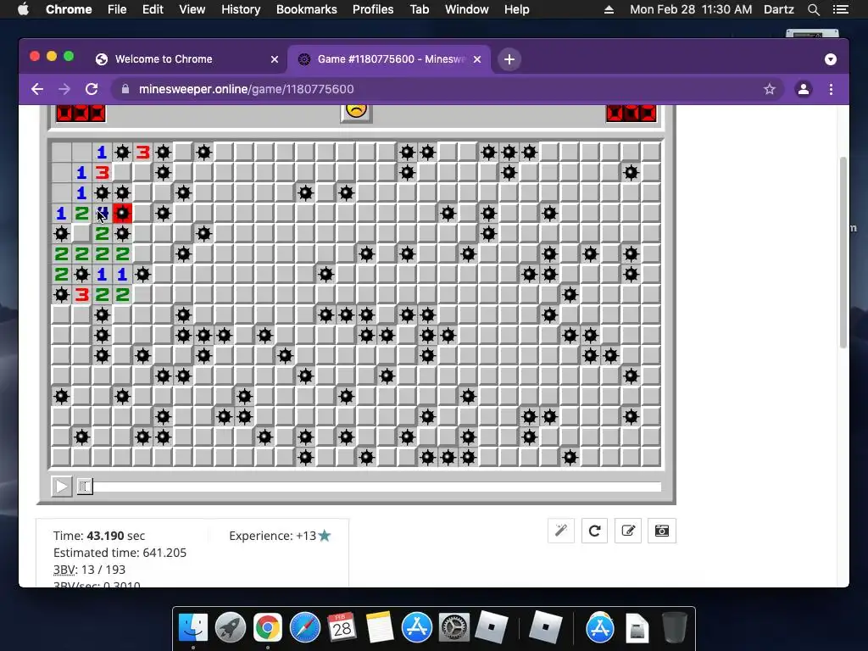This screenshot has height=651, width=868.
Task: Open the Chrome app menu
Action: coord(69,9)
